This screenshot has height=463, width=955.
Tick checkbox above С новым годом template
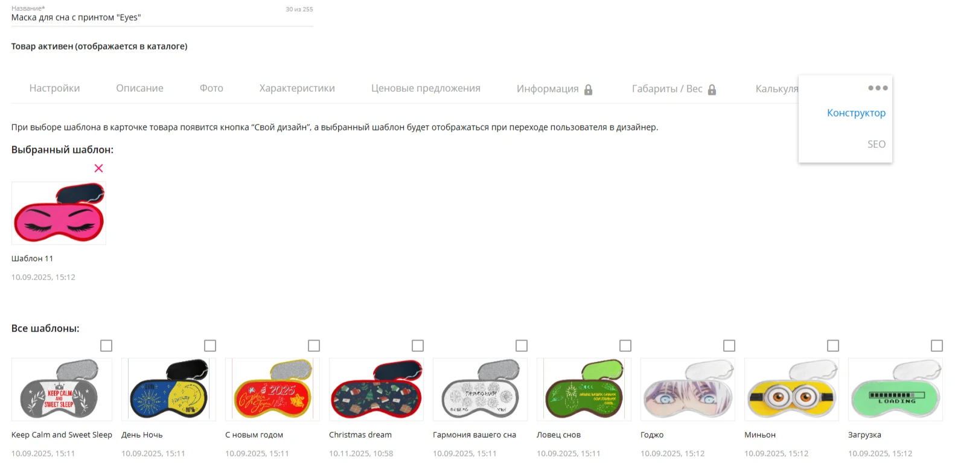(x=314, y=345)
